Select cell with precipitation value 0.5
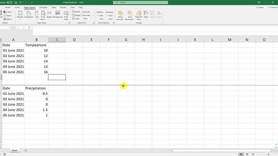 (x=36, y=94)
